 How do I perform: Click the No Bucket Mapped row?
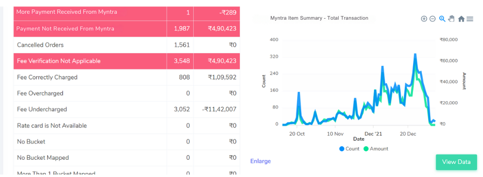tap(127, 158)
